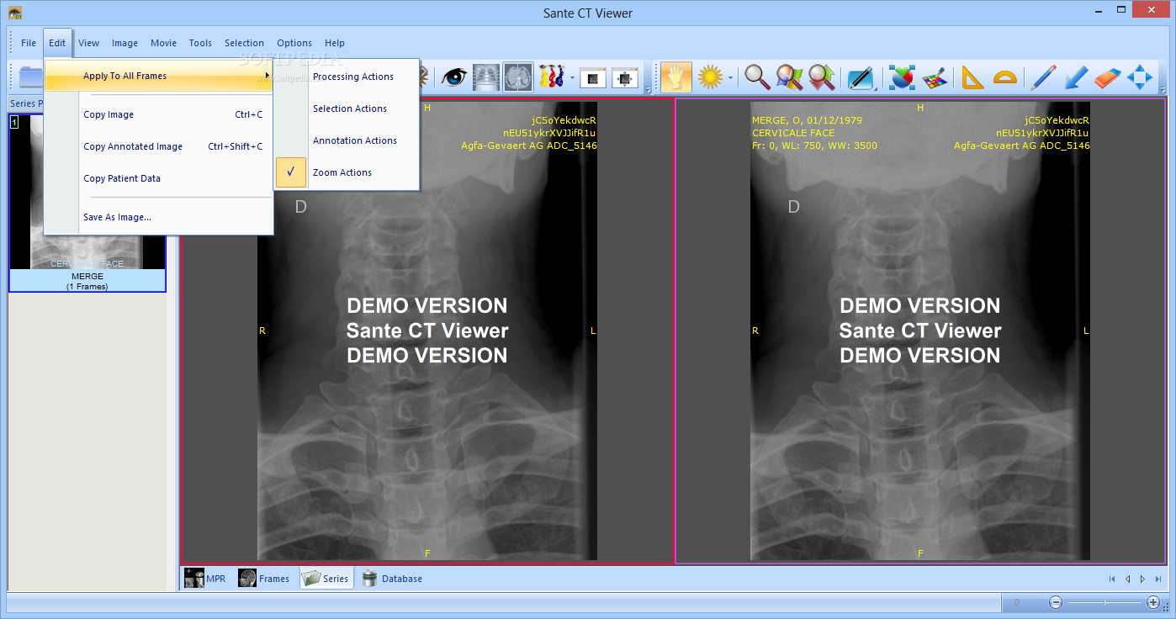Click the blue four-direction arrows icon

(x=1140, y=77)
